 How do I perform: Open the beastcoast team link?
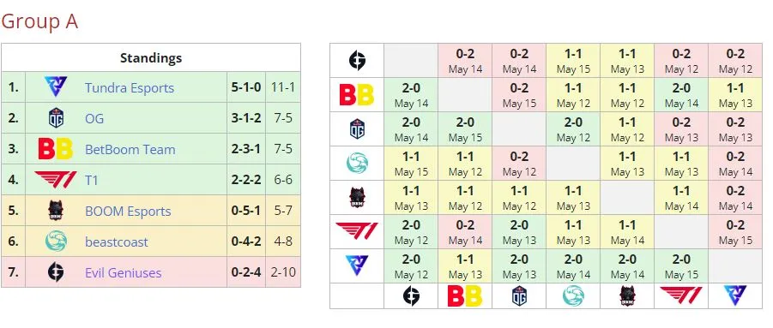[117, 242]
